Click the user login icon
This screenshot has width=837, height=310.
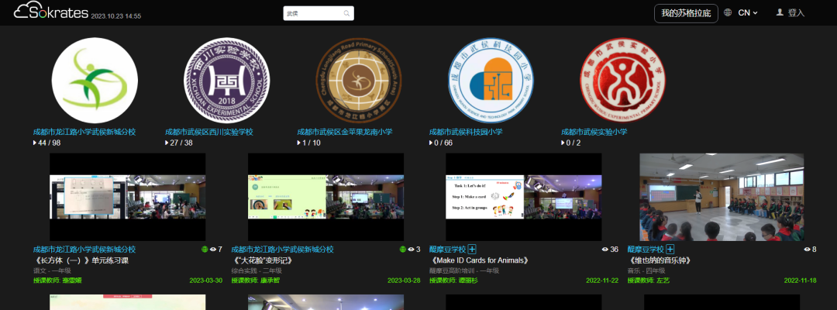point(780,13)
